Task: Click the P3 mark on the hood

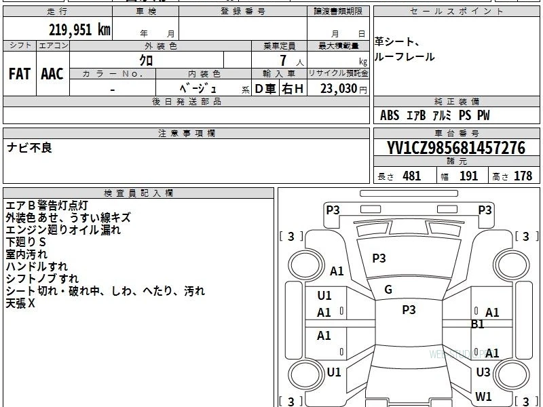Action: coord(379,258)
